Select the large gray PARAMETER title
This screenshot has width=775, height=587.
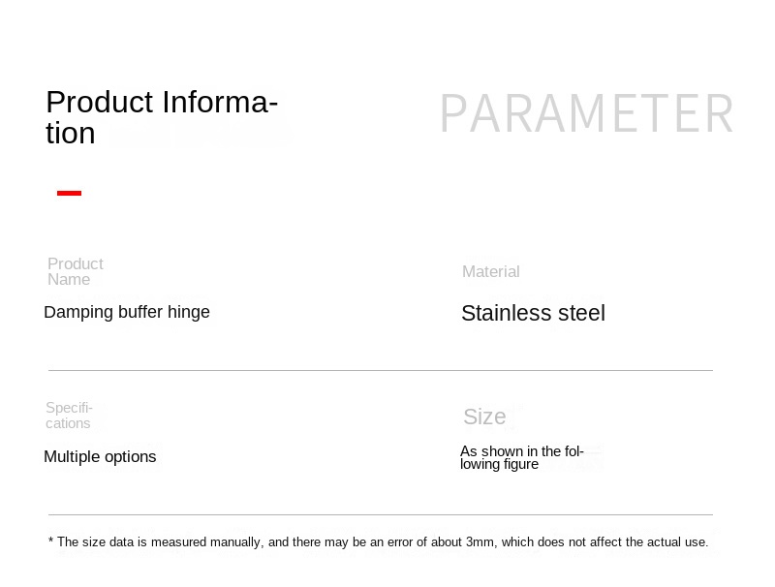pos(587,114)
